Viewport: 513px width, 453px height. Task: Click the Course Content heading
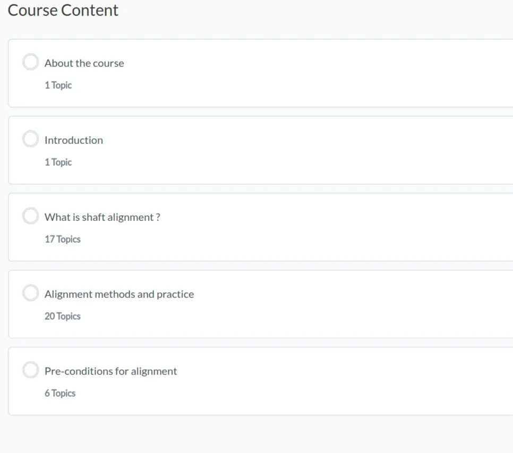point(63,10)
